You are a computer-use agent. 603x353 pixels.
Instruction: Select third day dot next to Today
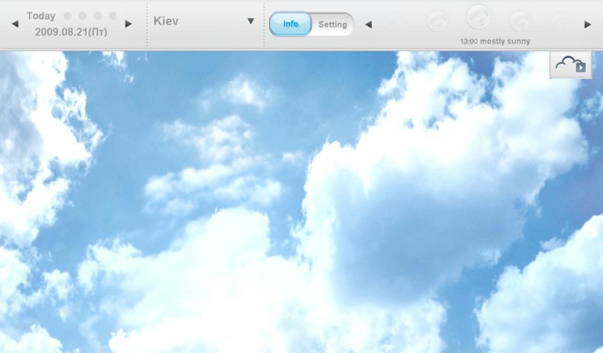pyautogui.click(x=98, y=16)
